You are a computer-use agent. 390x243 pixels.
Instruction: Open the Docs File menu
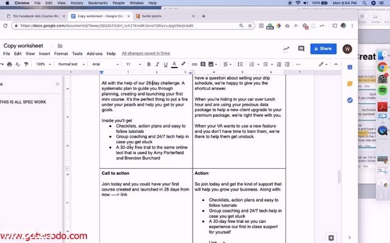[7, 54]
